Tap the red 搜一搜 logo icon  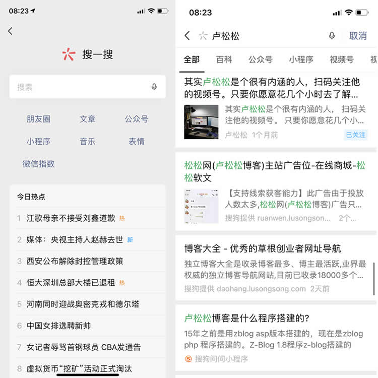(x=69, y=54)
